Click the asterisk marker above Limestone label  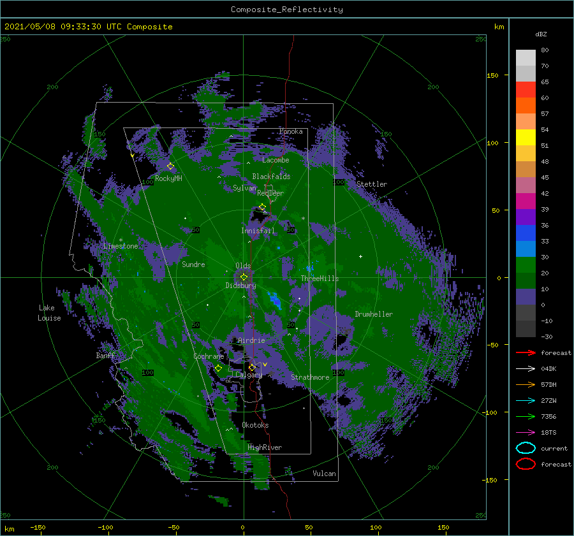tap(121, 240)
